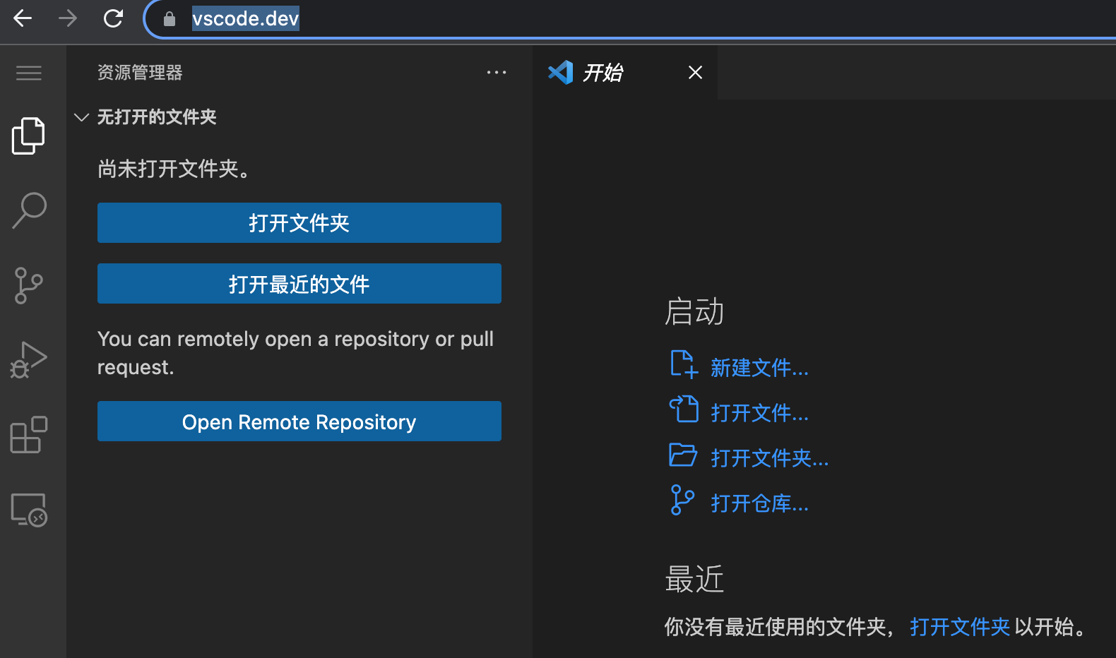This screenshot has height=658, width=1116.
Task: Click the 资源管理器 panel title
Action: [140, 73]
